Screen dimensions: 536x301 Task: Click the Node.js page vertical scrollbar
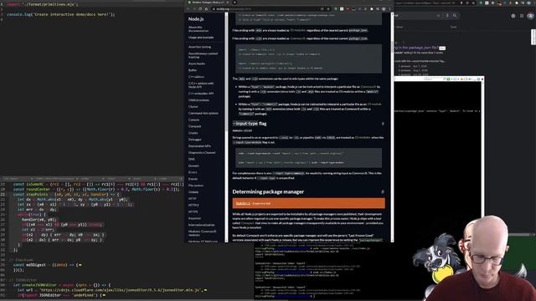pos(392,126)
